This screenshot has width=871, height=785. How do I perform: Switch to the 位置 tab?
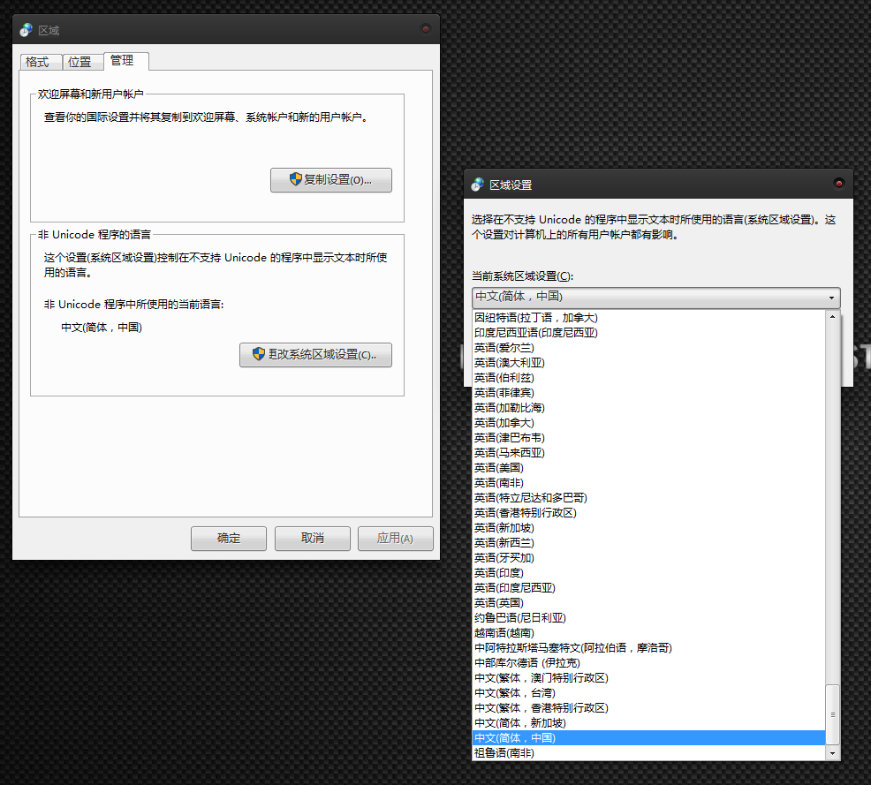(x=80, y=62)
